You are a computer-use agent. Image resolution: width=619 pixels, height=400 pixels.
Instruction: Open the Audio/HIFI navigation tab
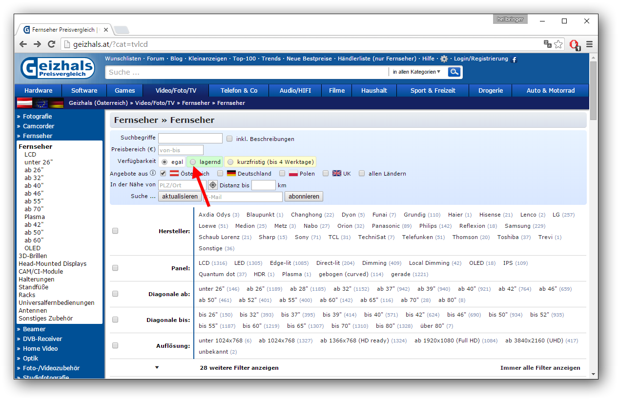295,90
